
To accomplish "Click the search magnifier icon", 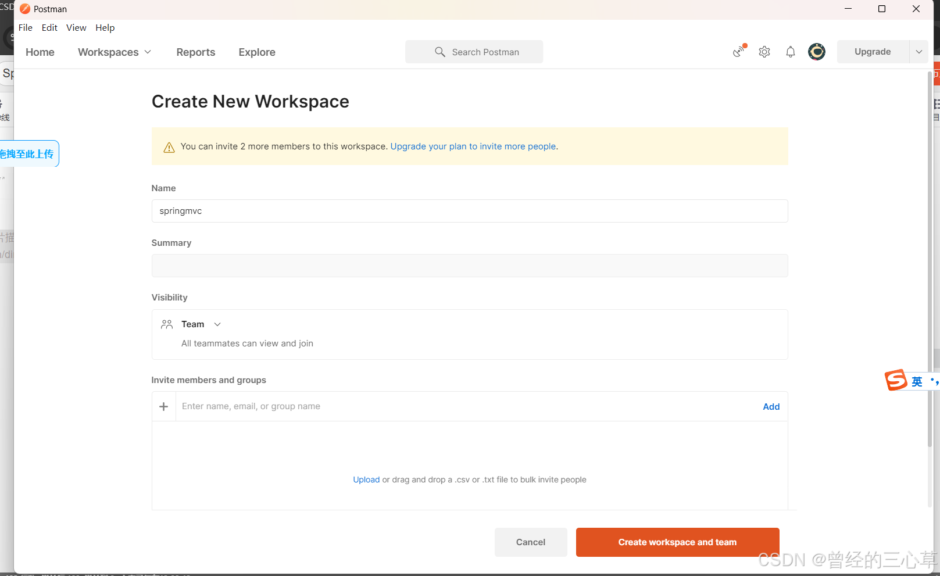I will click(x=440, y=52).
